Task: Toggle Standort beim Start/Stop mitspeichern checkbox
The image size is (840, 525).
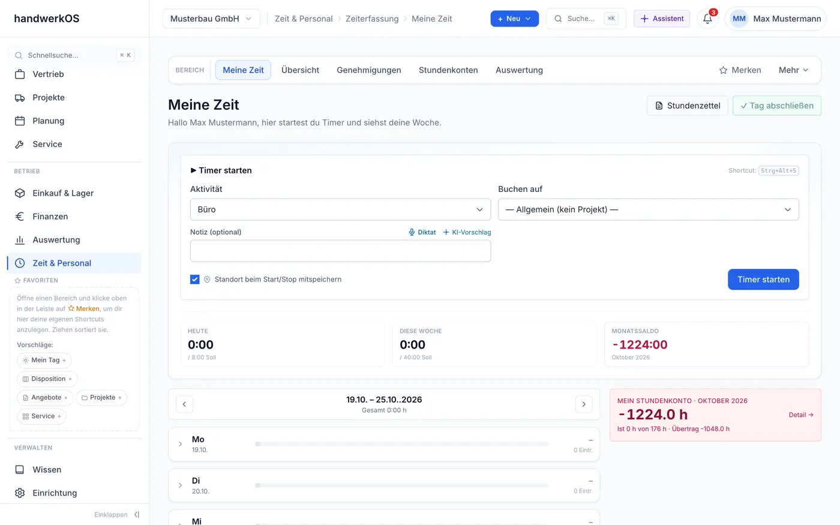Action: (195, 280)
